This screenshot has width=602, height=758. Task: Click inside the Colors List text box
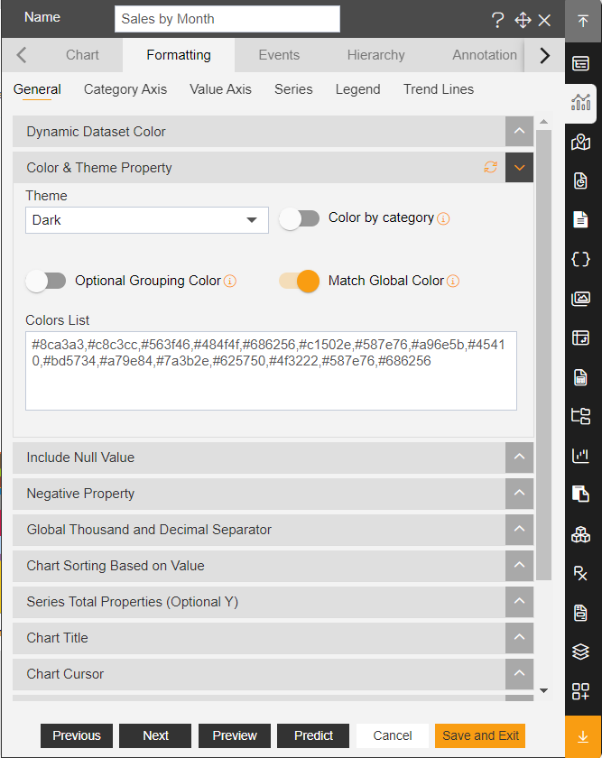point(271,371)
